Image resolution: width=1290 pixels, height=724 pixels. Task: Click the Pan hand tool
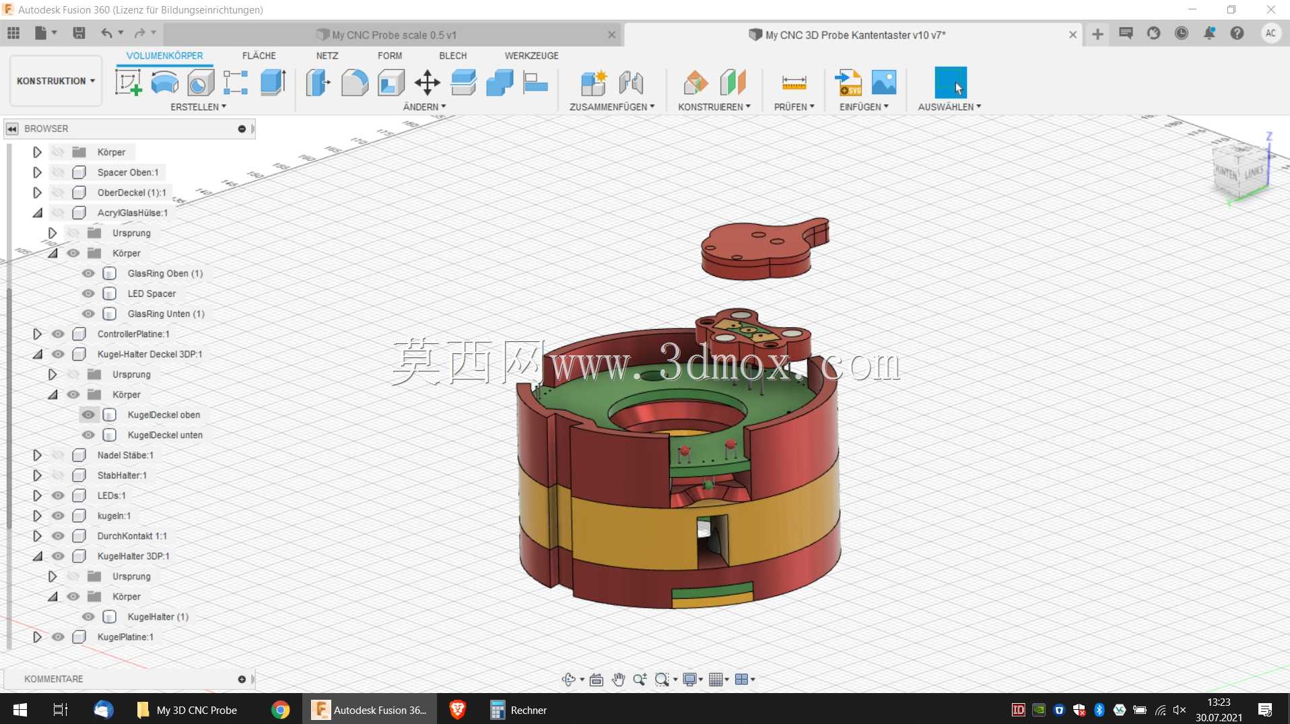pos(618,680)
